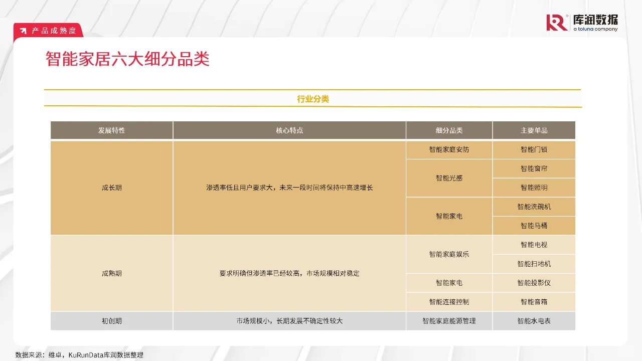The width and height of the screenshot is (642, 361).
Task: Select the 成熟期 row in the 发展特性 column
Action: (x=111, y=273)
